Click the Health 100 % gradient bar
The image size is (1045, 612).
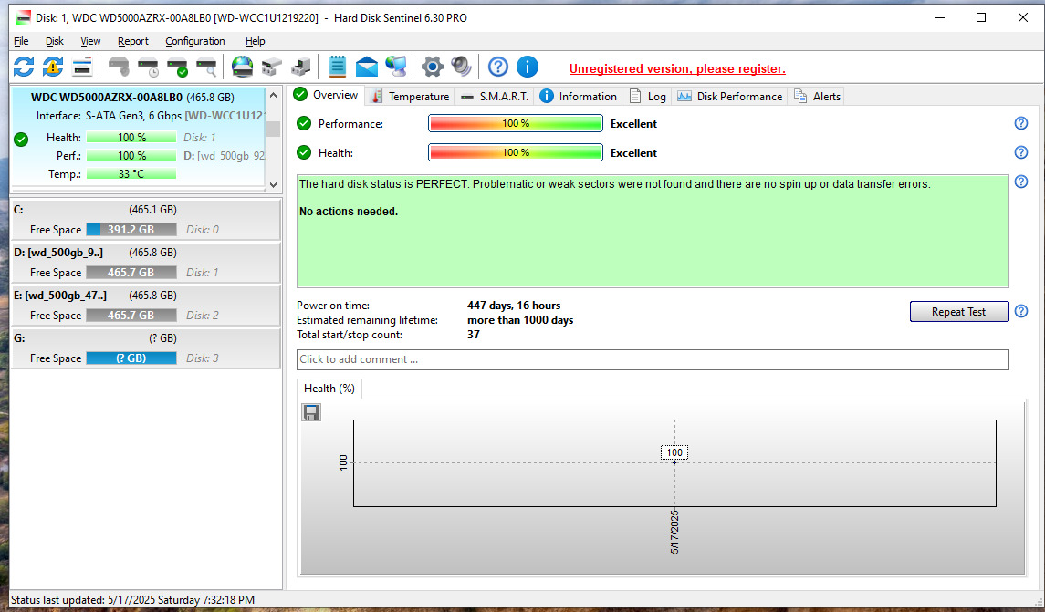(515, 152)
